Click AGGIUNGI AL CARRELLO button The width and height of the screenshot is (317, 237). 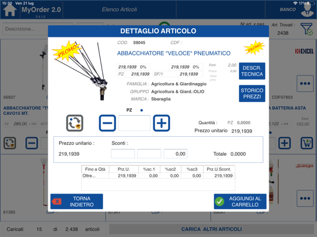[240, 202]
